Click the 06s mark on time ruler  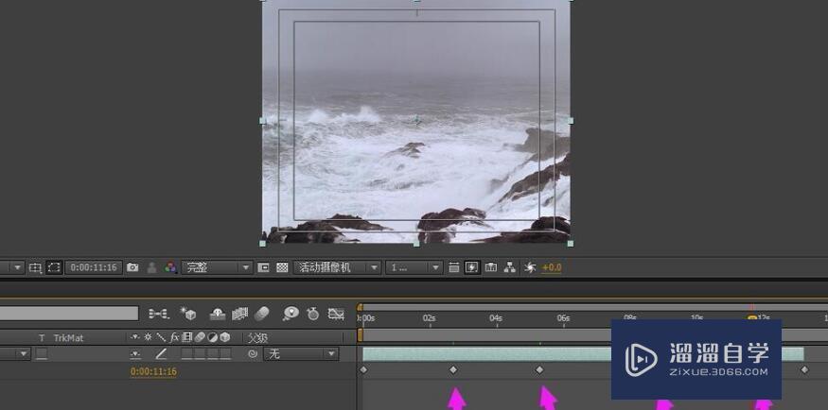[x=563, y=318]
